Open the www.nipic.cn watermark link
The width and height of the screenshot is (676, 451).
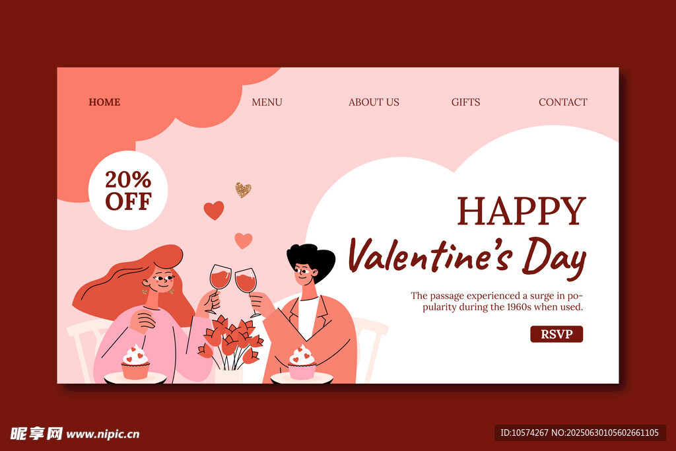point(103,434)
